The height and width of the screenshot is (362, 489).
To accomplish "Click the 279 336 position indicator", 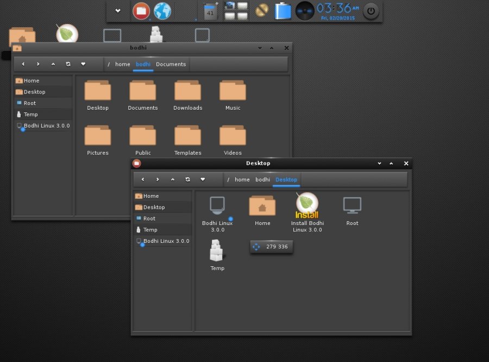I will pyautogui.click(x=271, y=247).
